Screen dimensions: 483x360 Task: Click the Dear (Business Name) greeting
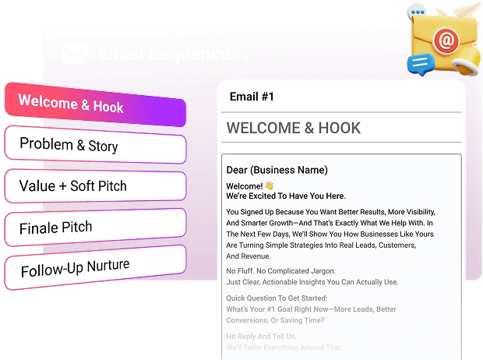277,170
